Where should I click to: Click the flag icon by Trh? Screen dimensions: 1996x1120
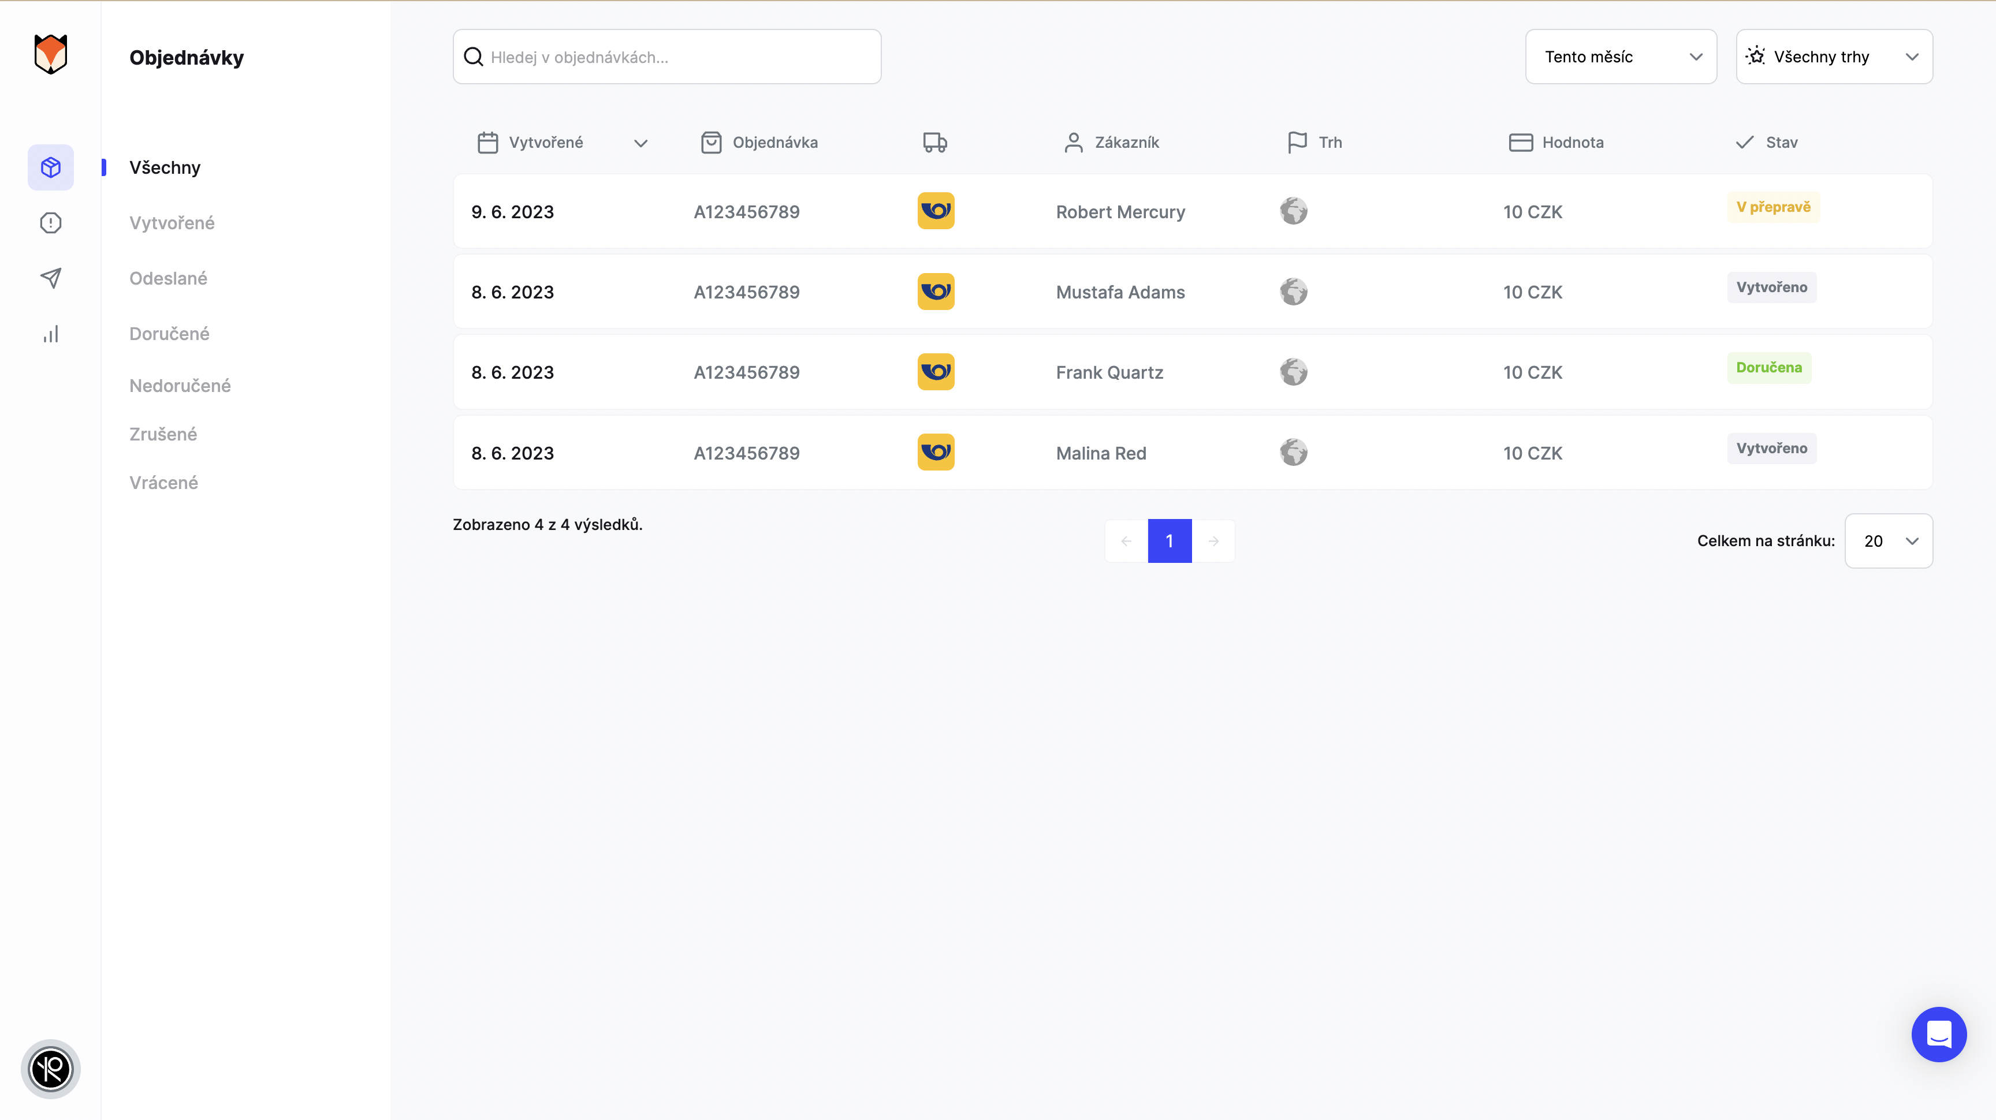(1297, 143)
